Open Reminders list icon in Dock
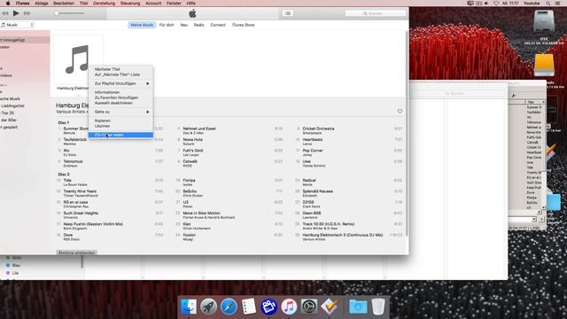 tap(249, 307)
